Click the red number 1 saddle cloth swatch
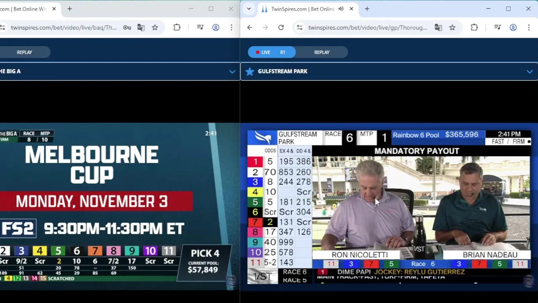538x303 pixels. 255,162
